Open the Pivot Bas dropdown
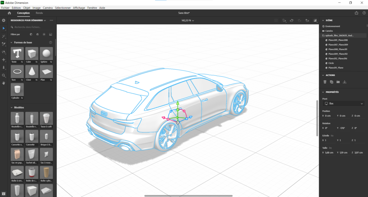The width and height of the screenshot is (368, 197). click(x=344, y=104)
